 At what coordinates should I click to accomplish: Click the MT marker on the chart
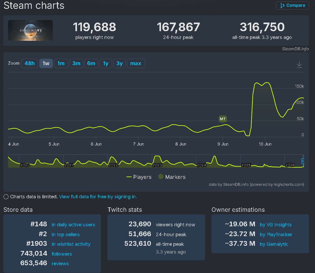click(x=223, y=119)
